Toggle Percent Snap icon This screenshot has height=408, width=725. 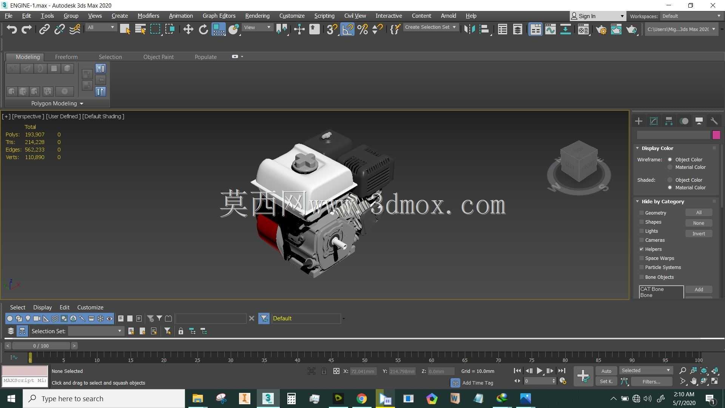click(x=362, y=29)
